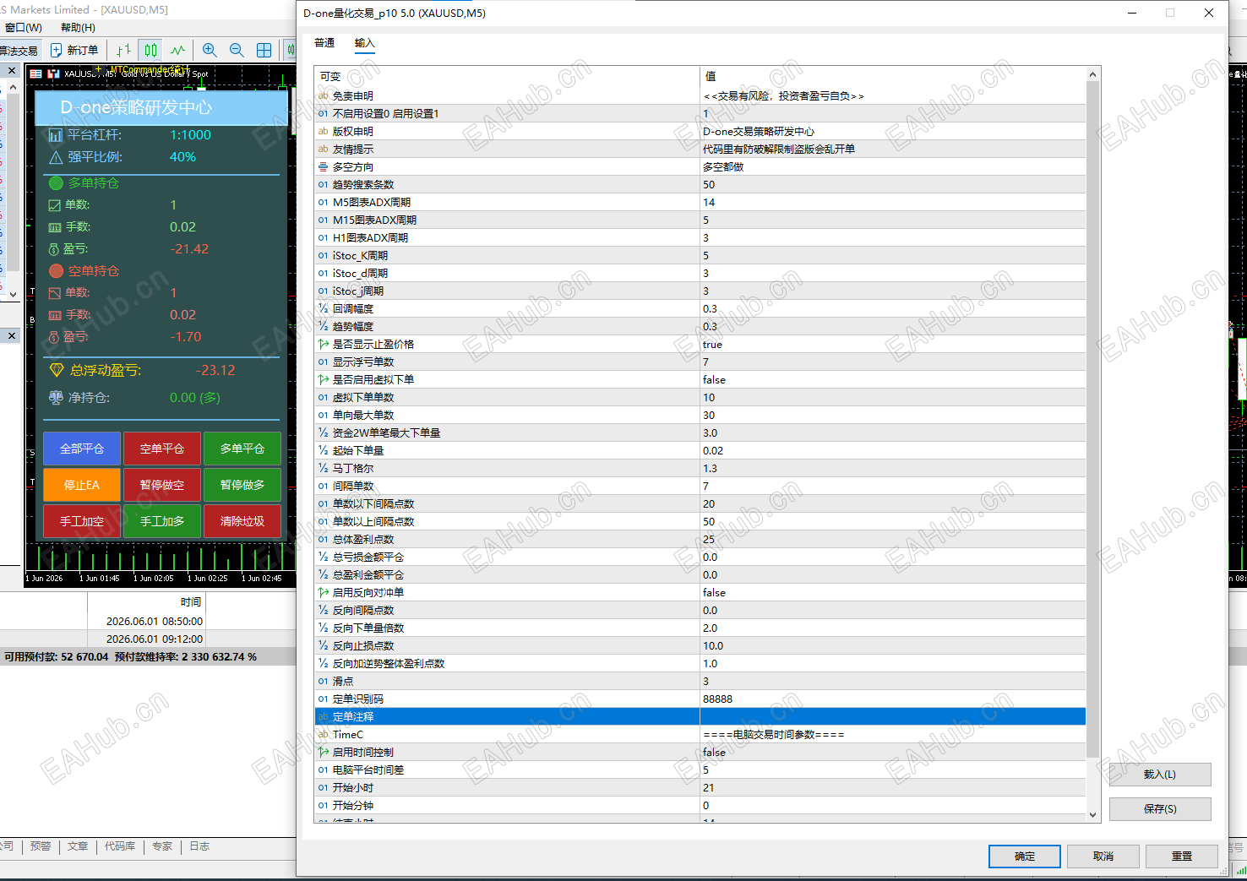This screenshot has width=1247, height=881.
Task: Click the 多空方向 enum type icon
Action: 323,167
